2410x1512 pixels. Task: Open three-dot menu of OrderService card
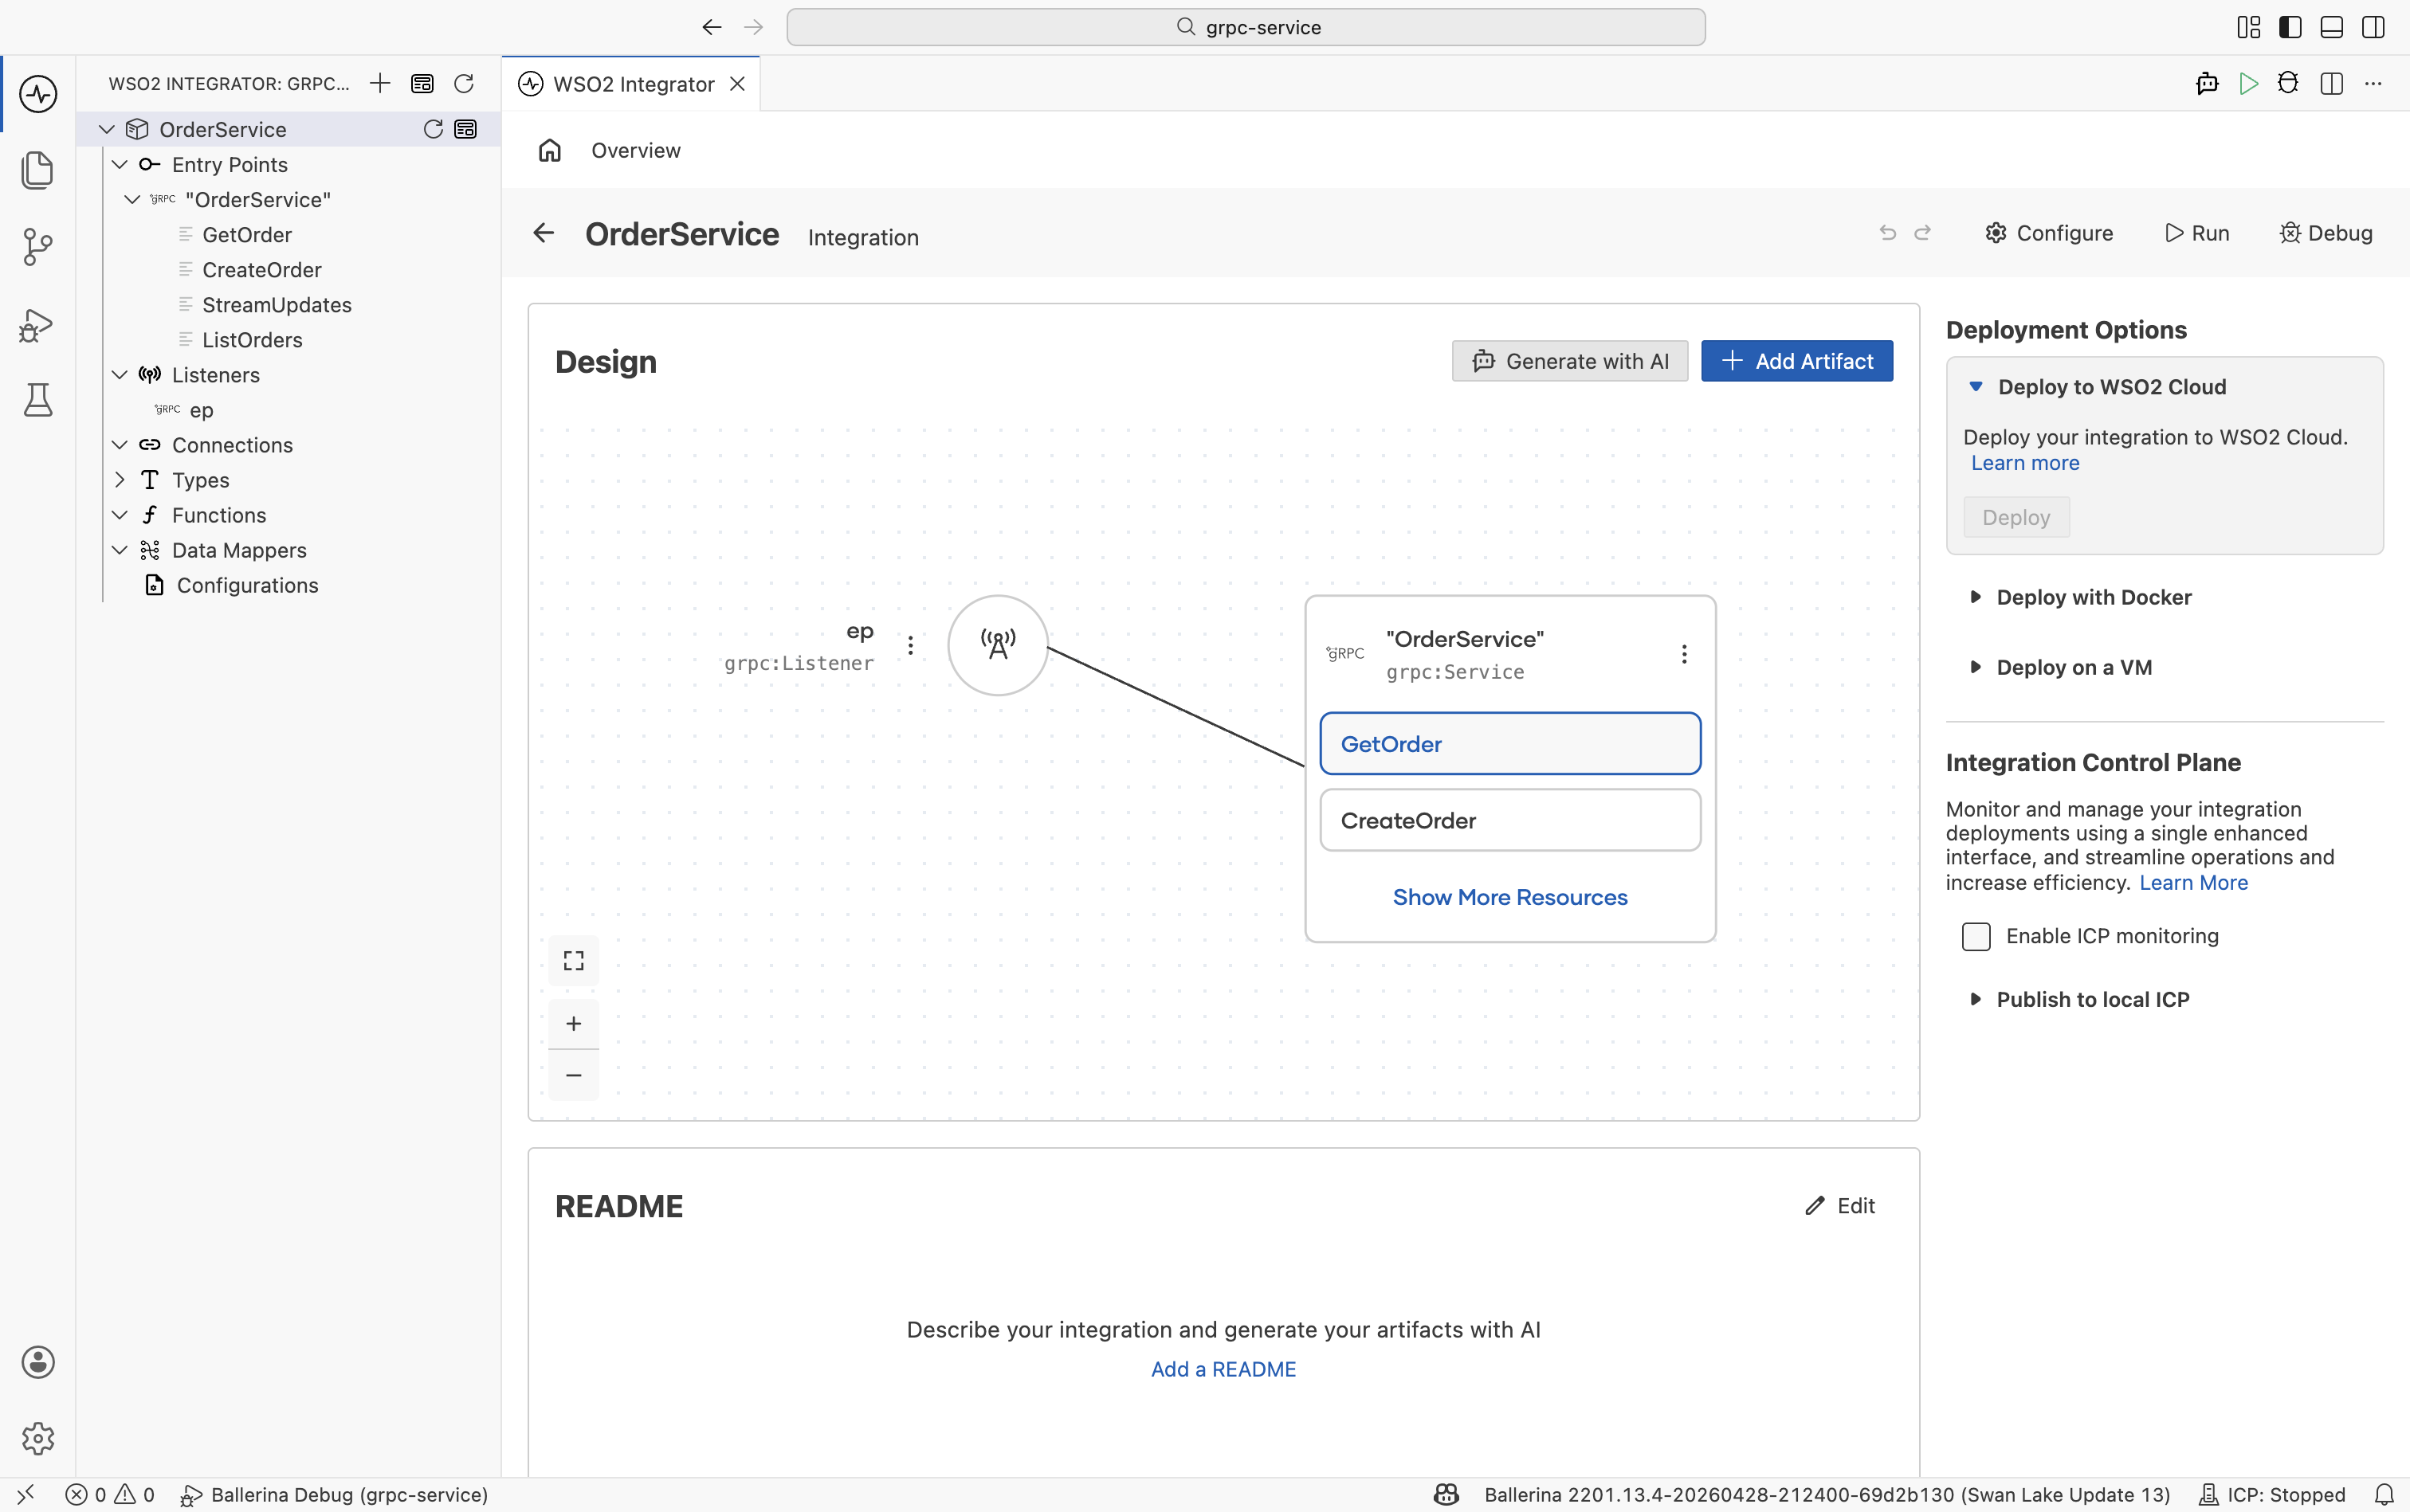1685,654
